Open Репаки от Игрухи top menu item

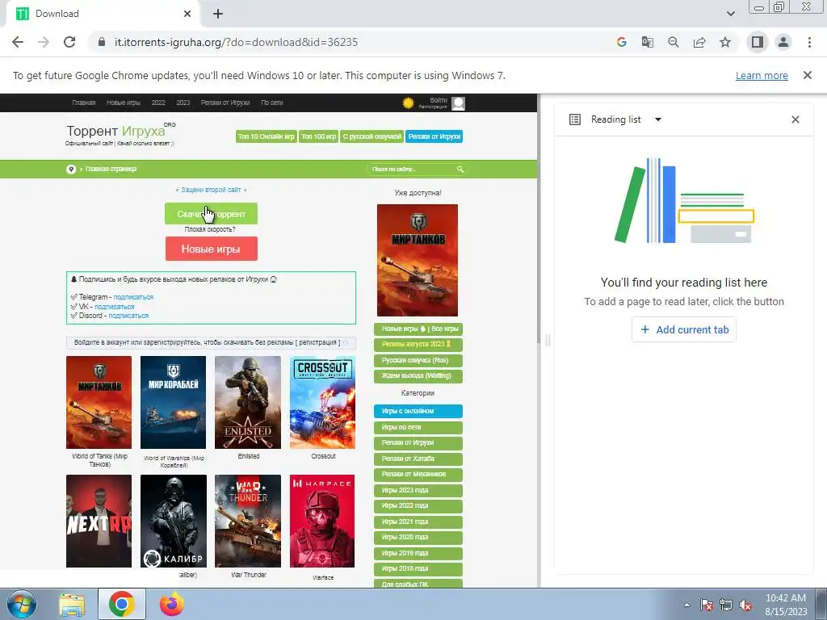coord(225,103)
